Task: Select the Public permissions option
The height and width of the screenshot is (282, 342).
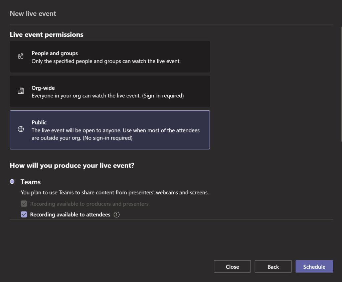Action: pos(110,130)
